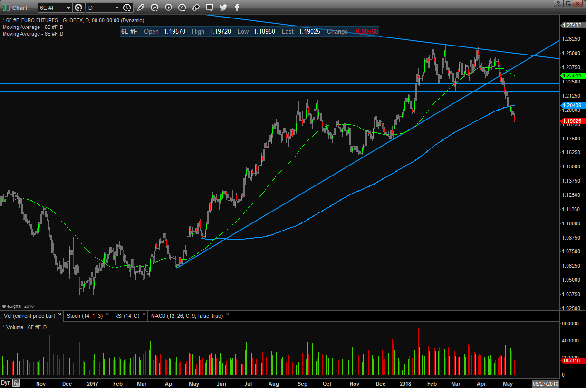Open the symbol settings gear dropdown

pyautogui.click(x=79, y=8)
